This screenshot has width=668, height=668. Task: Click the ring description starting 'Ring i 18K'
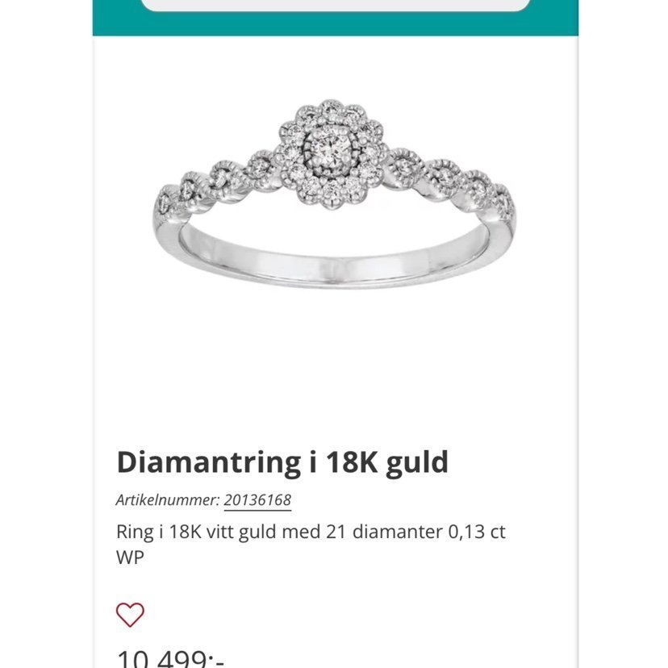coord(311,532)
